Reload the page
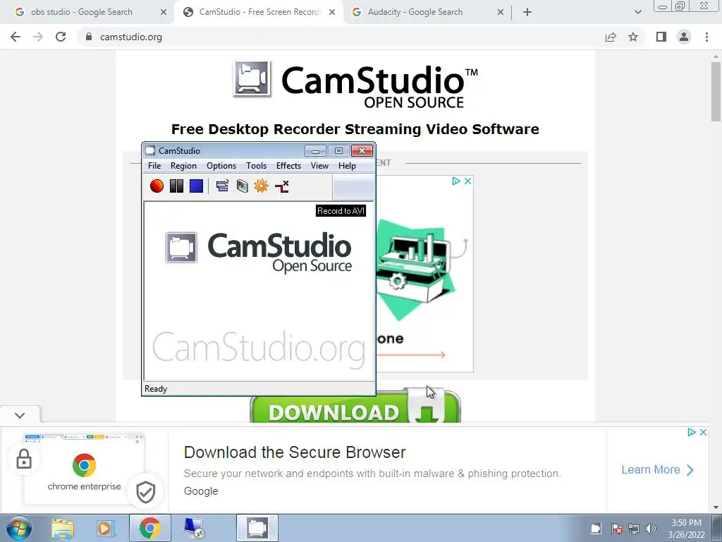Screen dimensions: 722x542 [61, 37]
